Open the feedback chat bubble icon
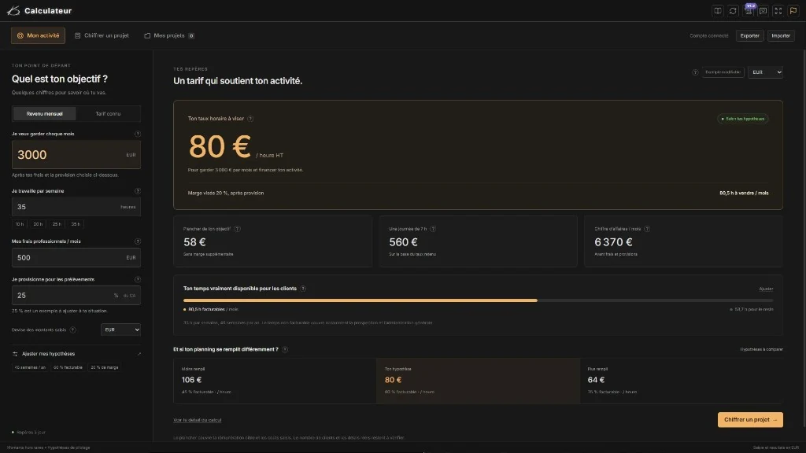The width and height of the screenshot is (806, 453). tap(763, 11)
